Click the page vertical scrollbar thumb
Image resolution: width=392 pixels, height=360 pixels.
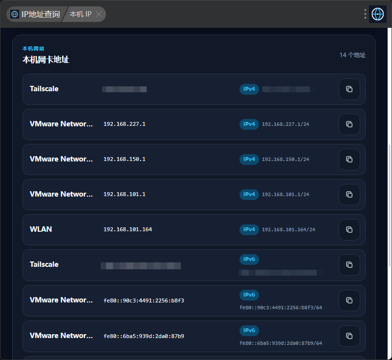tap(390, 206)
